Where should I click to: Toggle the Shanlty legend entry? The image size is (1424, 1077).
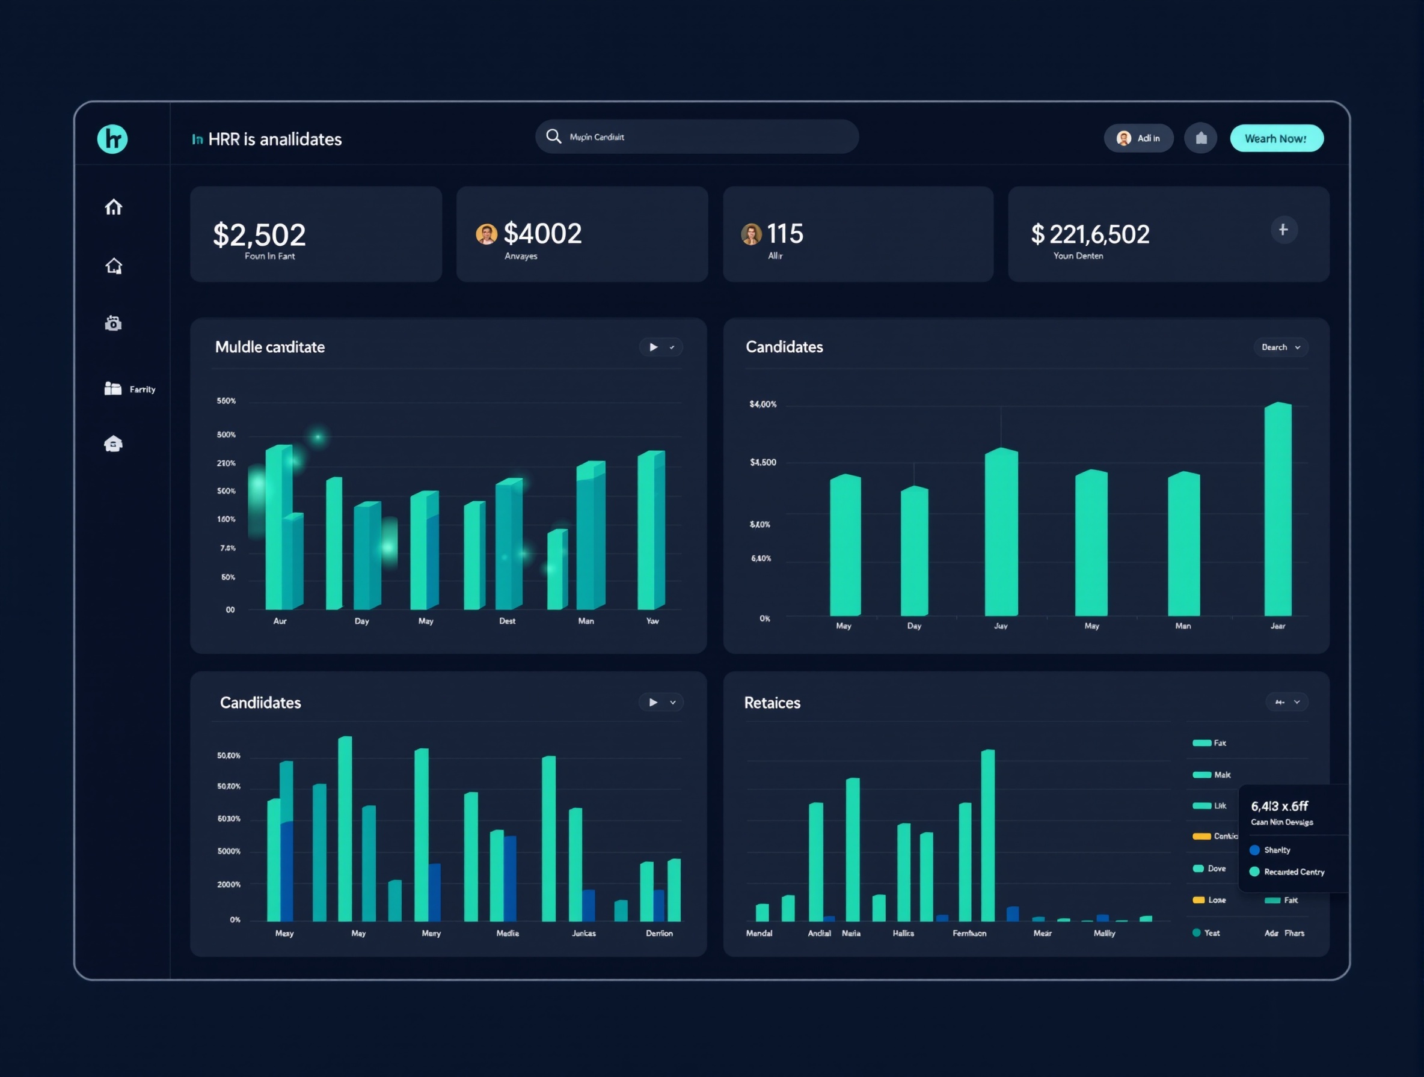tap(1269, 850)
